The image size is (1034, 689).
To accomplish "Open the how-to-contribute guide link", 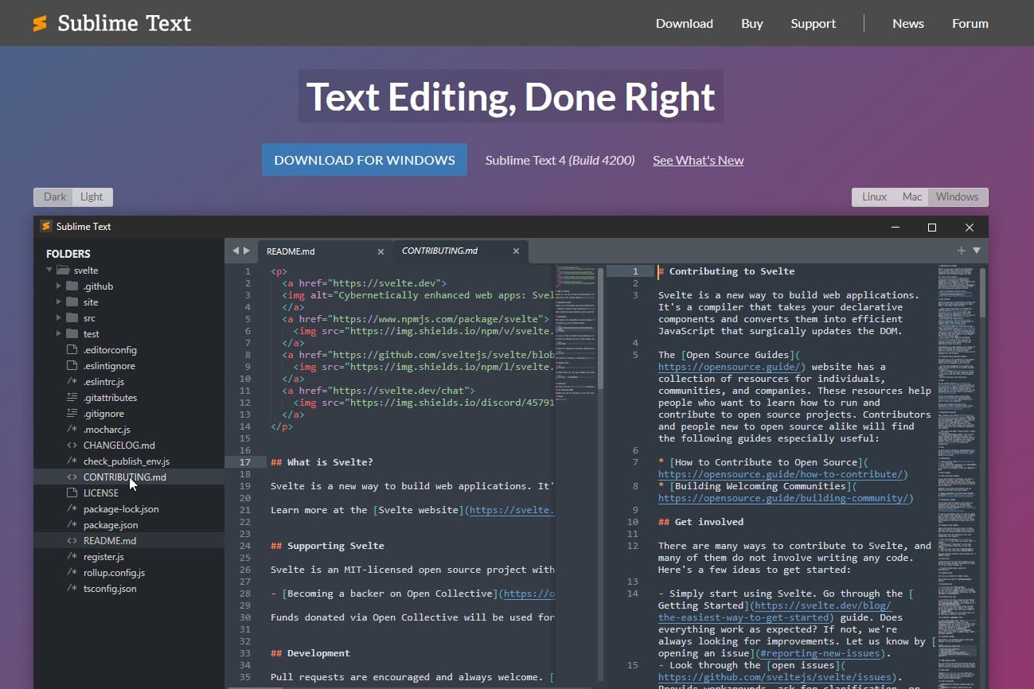I will pos(782,474).
